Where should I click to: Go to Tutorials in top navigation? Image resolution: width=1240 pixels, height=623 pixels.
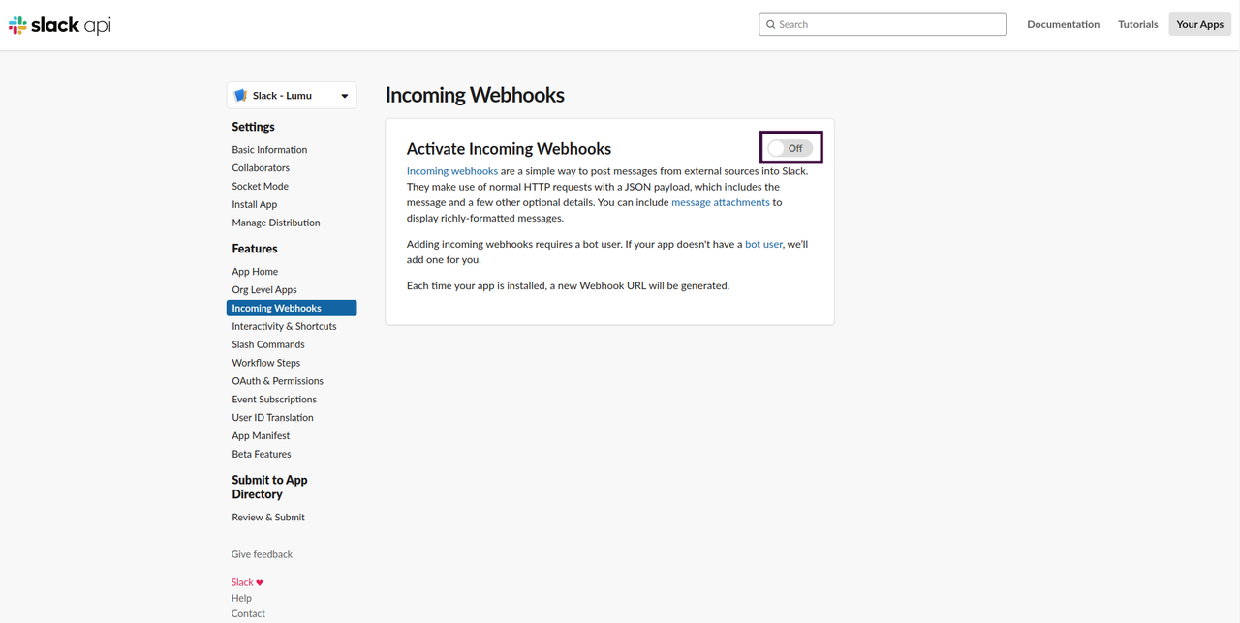click(1137, 24)
